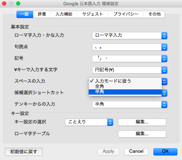Viewport: 182px width, 160px height.
Task: Click the Apply button
Action: click(108, 152)
